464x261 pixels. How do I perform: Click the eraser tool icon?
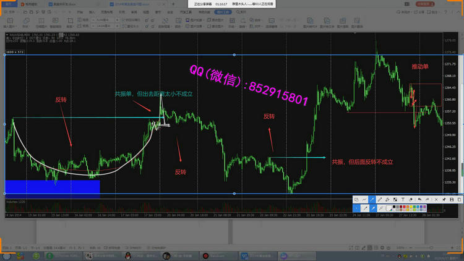(x=411, y=199)
